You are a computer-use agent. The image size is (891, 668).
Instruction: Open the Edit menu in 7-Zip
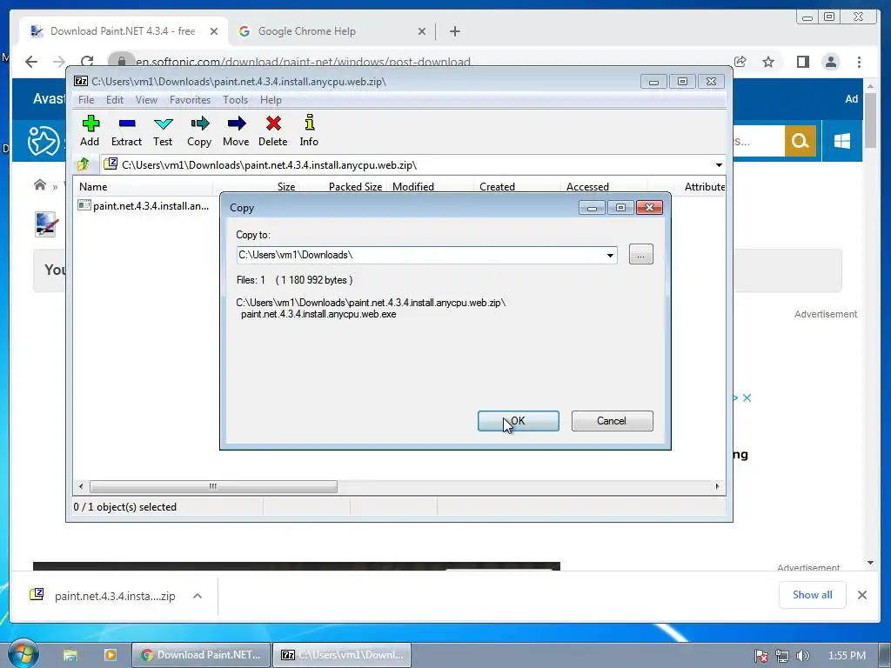115,100
